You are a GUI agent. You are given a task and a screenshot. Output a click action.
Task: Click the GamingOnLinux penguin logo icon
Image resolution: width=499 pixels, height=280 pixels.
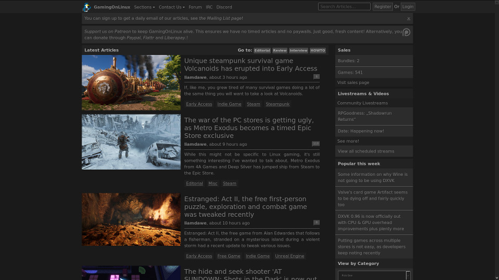(87, 7)
